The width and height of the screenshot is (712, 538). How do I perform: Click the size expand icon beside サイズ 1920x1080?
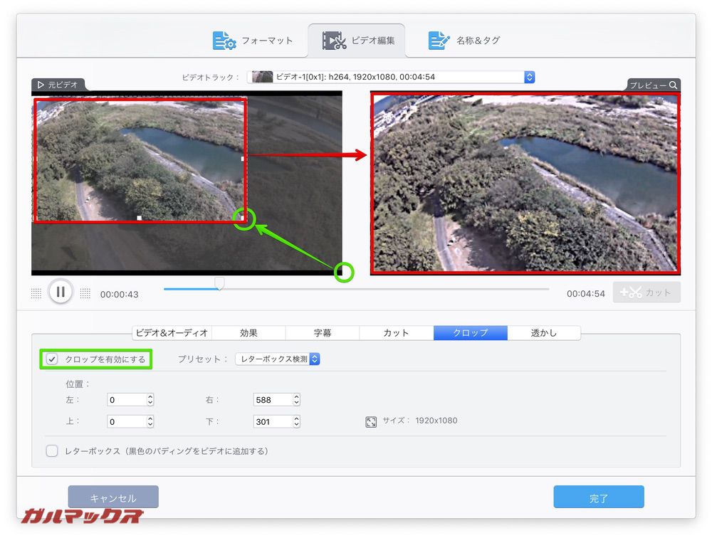[371, 421]
